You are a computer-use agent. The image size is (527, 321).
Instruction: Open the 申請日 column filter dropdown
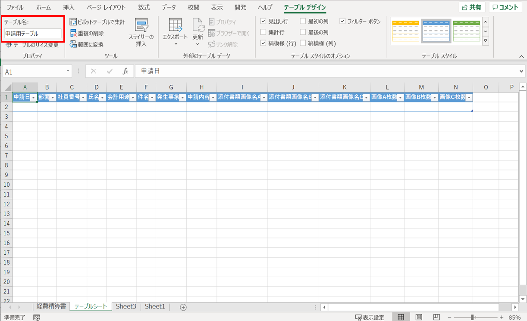point(33,98)
